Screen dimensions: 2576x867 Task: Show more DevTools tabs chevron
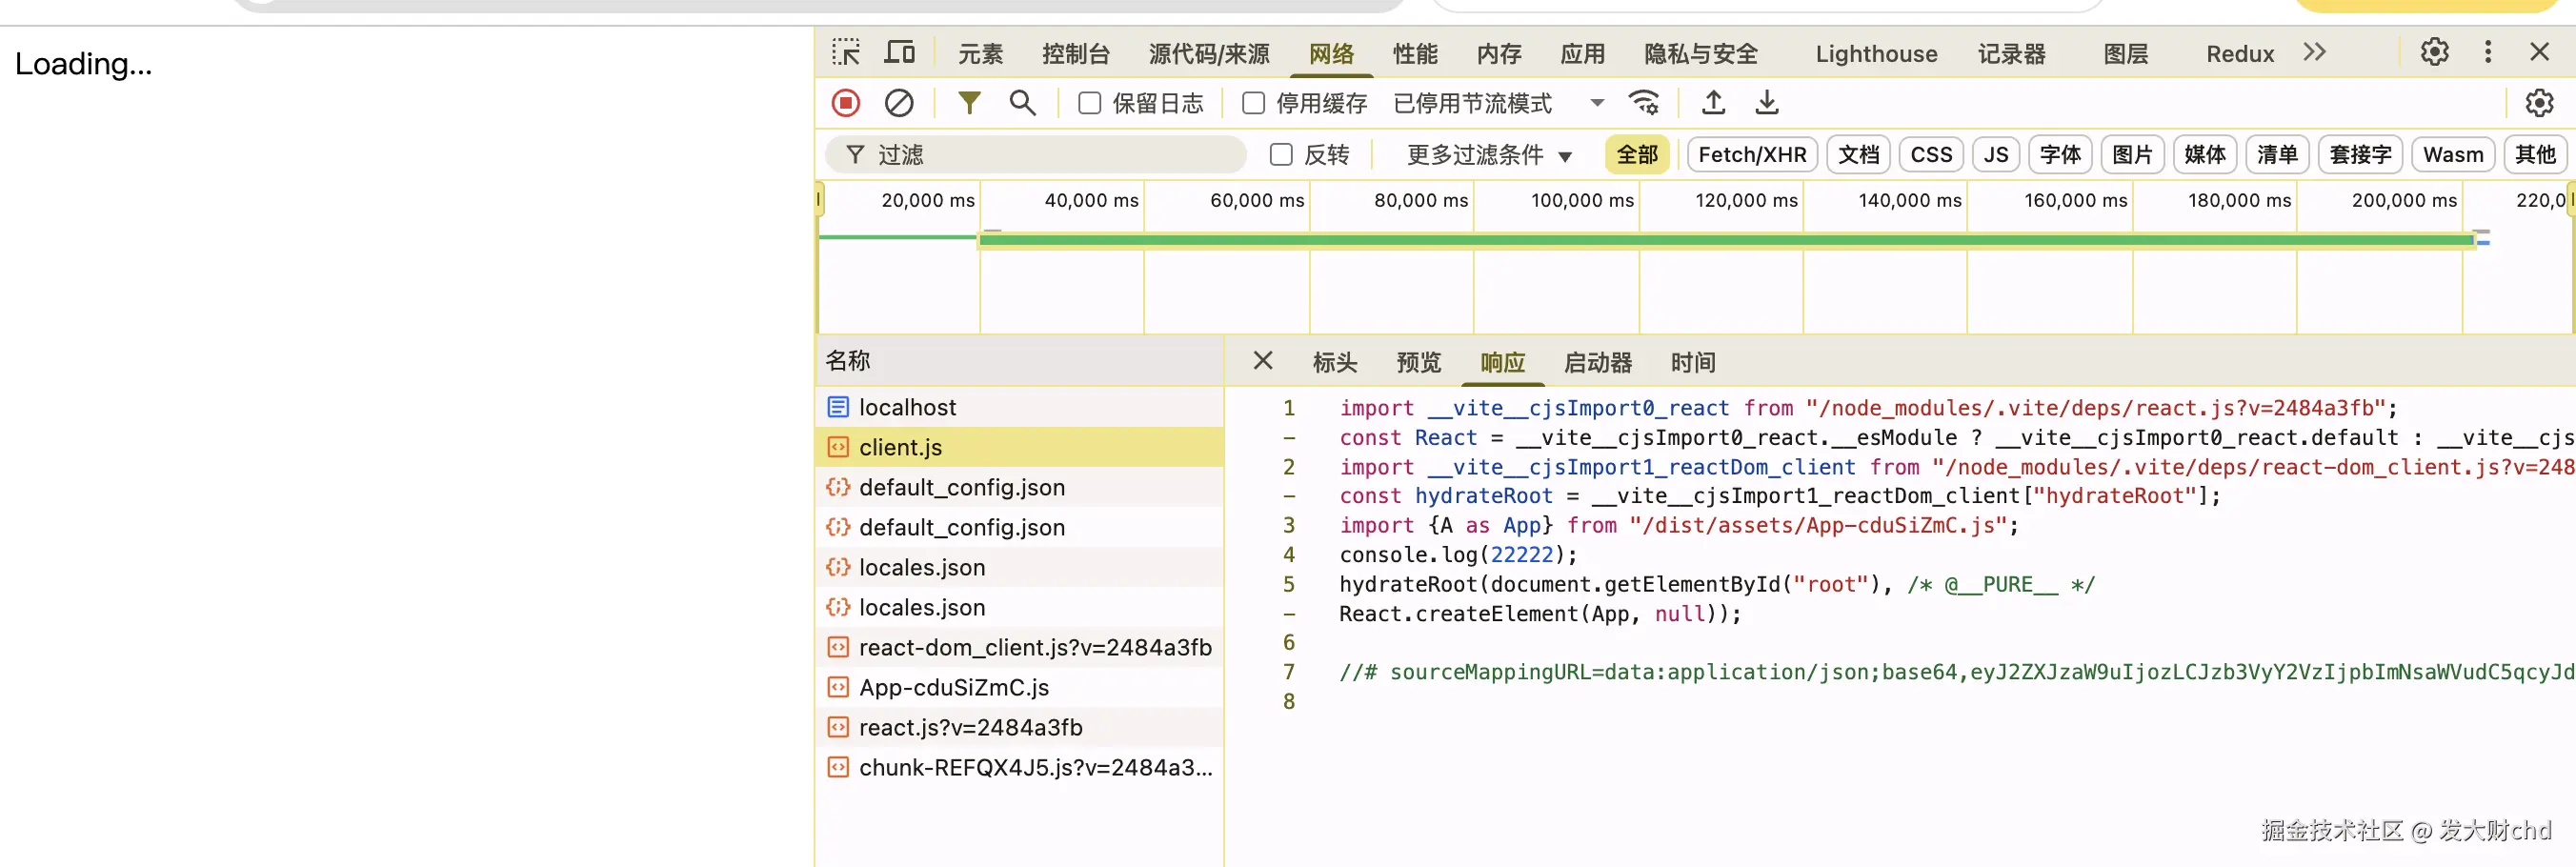pos(2314,53)
